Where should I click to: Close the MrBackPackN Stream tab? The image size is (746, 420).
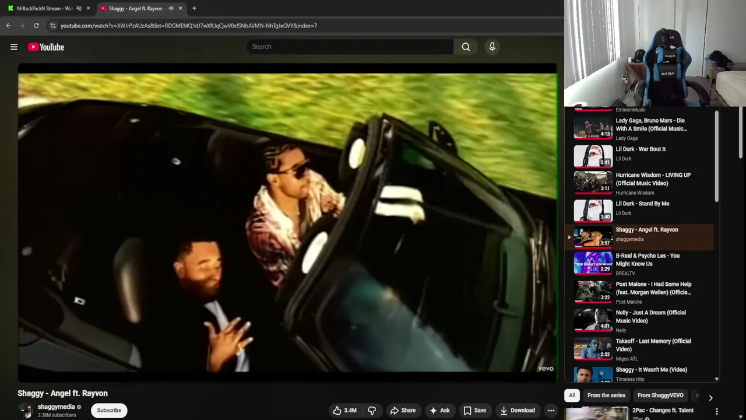[x=89, y=8]
